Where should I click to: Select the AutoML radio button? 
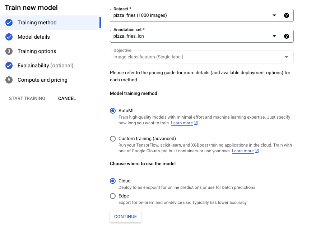(113, 111)
